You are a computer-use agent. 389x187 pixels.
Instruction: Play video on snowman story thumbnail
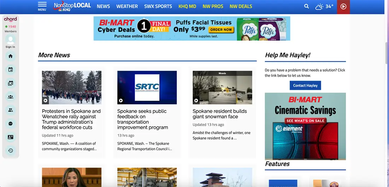(196, 100)
